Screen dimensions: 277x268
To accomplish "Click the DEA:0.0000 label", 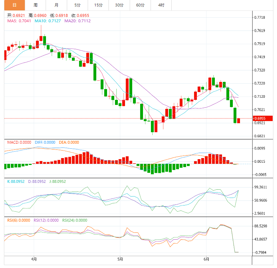I will [69, 142].
